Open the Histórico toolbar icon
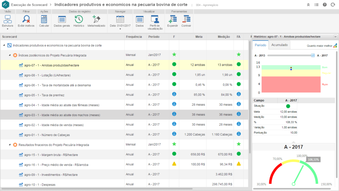Image resolution: width=339 pixels, height=191 pixels. coord(78,21)
